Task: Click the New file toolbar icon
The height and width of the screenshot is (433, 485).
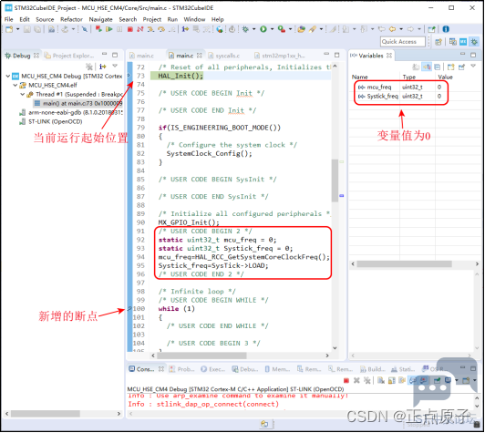Action: tap(9, 29)
